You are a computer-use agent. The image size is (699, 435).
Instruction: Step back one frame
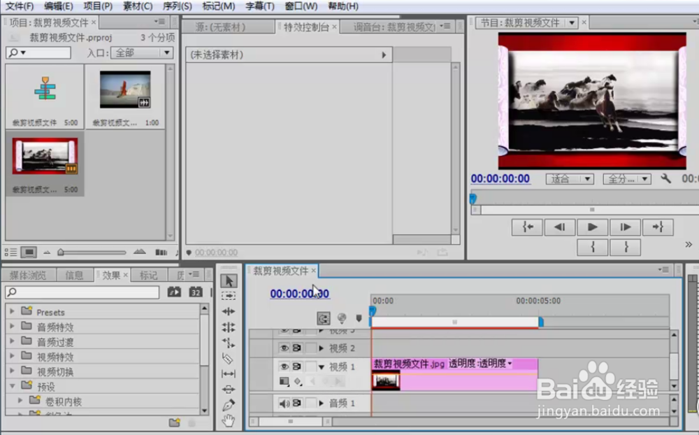pos(559,227)
